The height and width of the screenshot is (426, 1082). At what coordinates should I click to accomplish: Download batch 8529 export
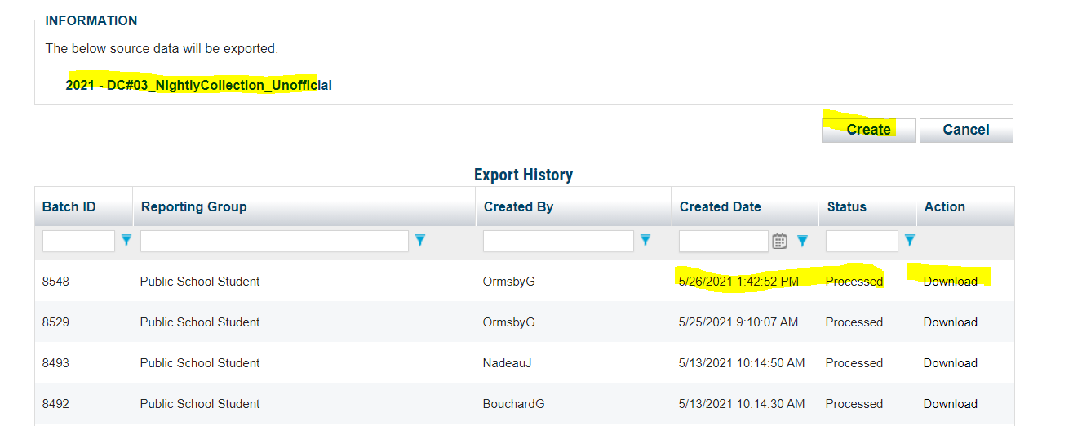950,322
